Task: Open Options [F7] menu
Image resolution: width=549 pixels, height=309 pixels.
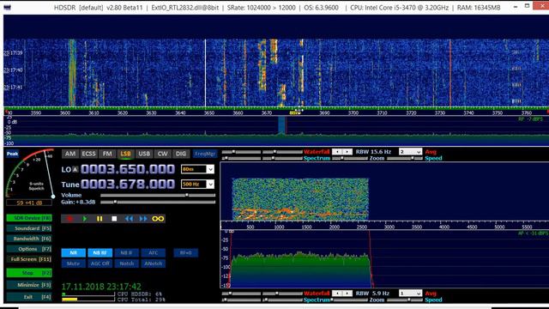Action: [29, 249]
